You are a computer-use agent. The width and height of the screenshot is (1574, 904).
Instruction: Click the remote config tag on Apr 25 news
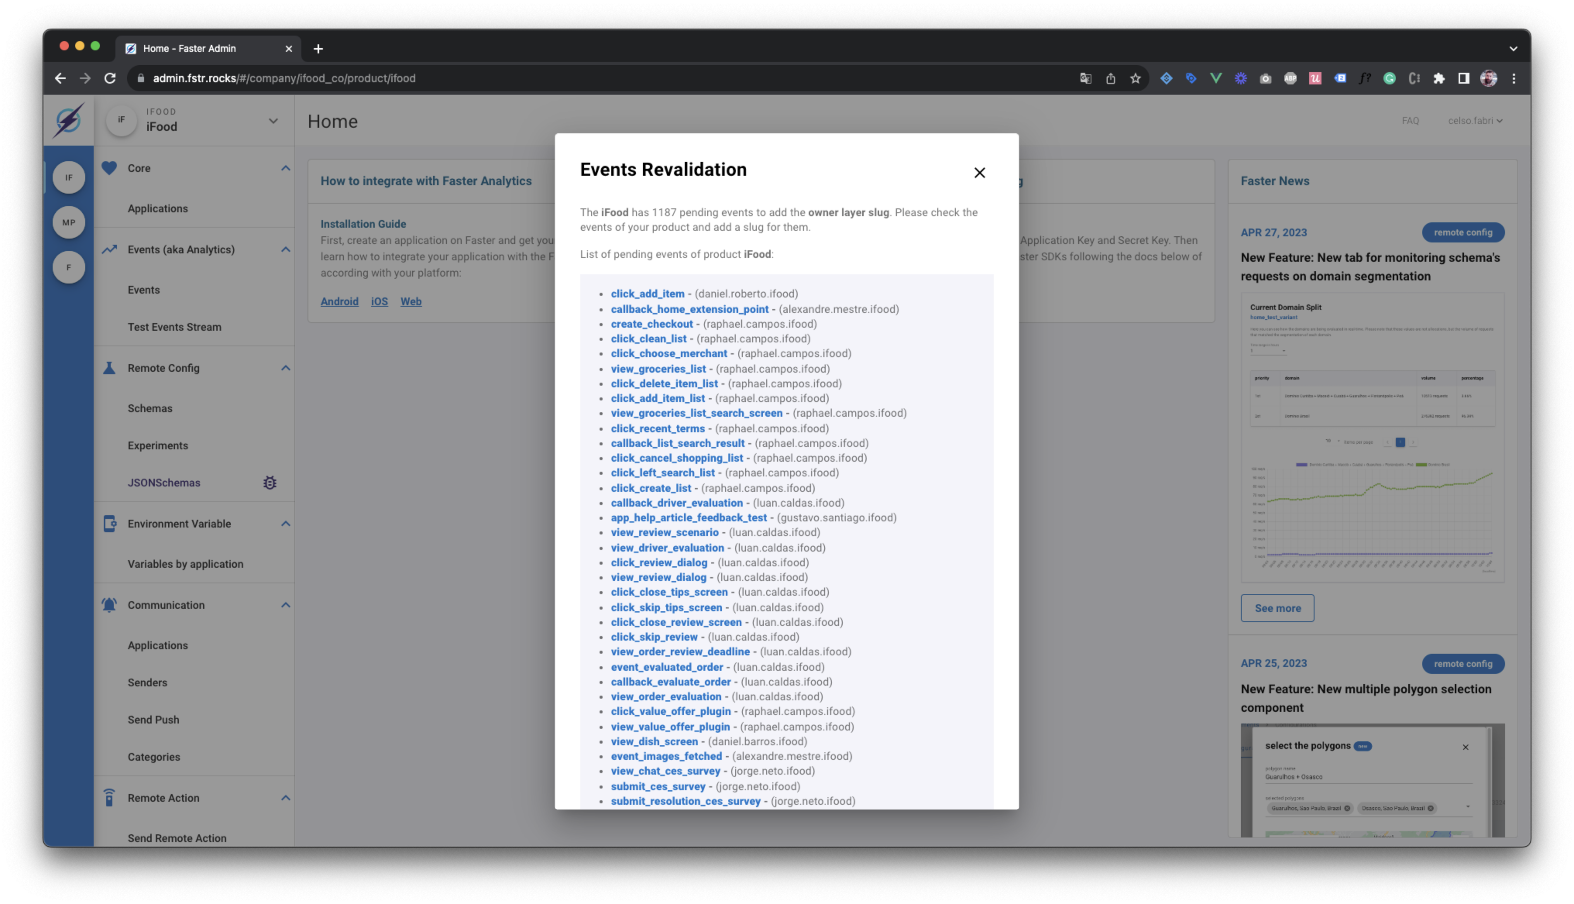(x=1463, y=664)
